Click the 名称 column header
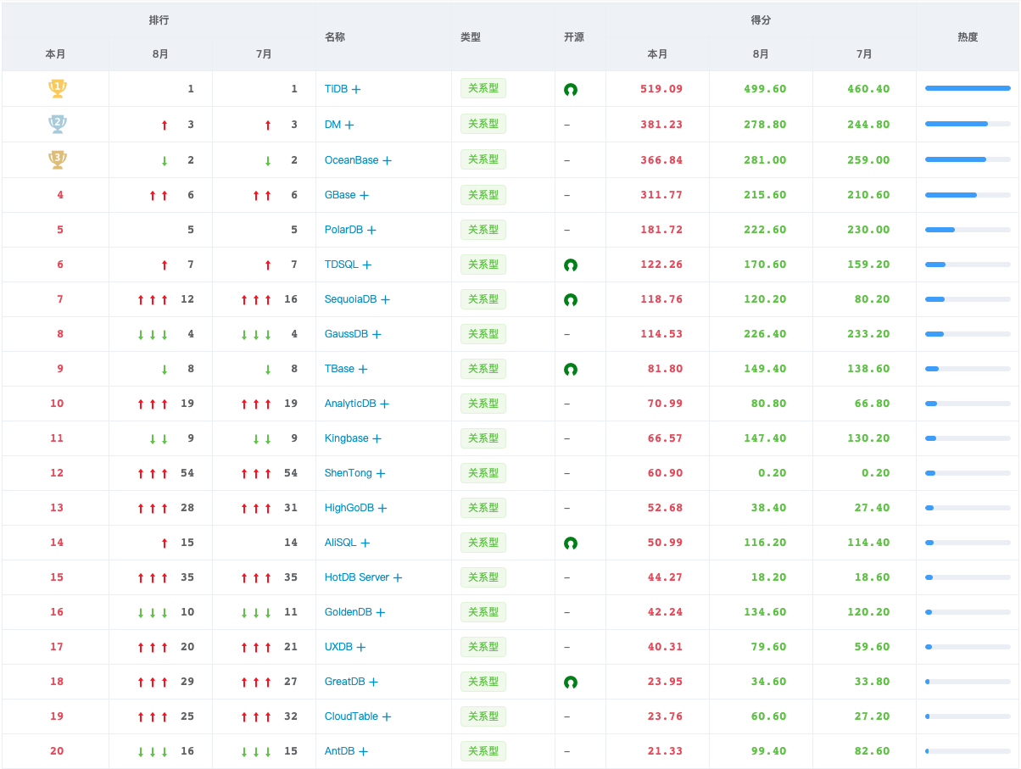 [335, 37]
